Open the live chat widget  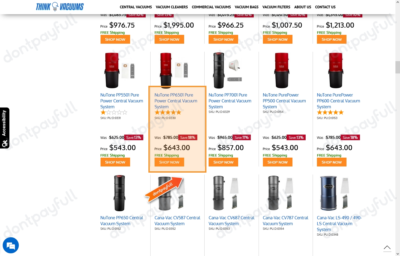11,245
